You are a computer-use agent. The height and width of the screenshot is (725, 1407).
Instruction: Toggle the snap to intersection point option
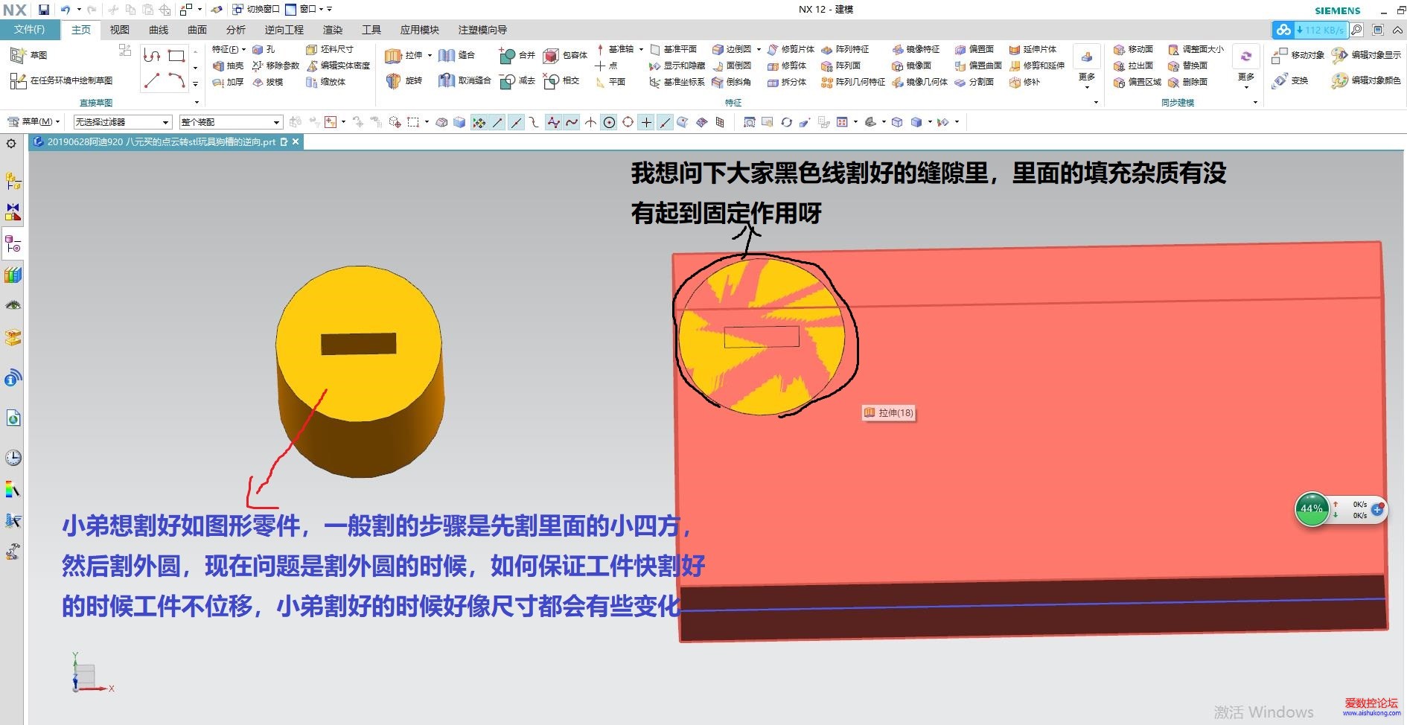tap(590, 123)
